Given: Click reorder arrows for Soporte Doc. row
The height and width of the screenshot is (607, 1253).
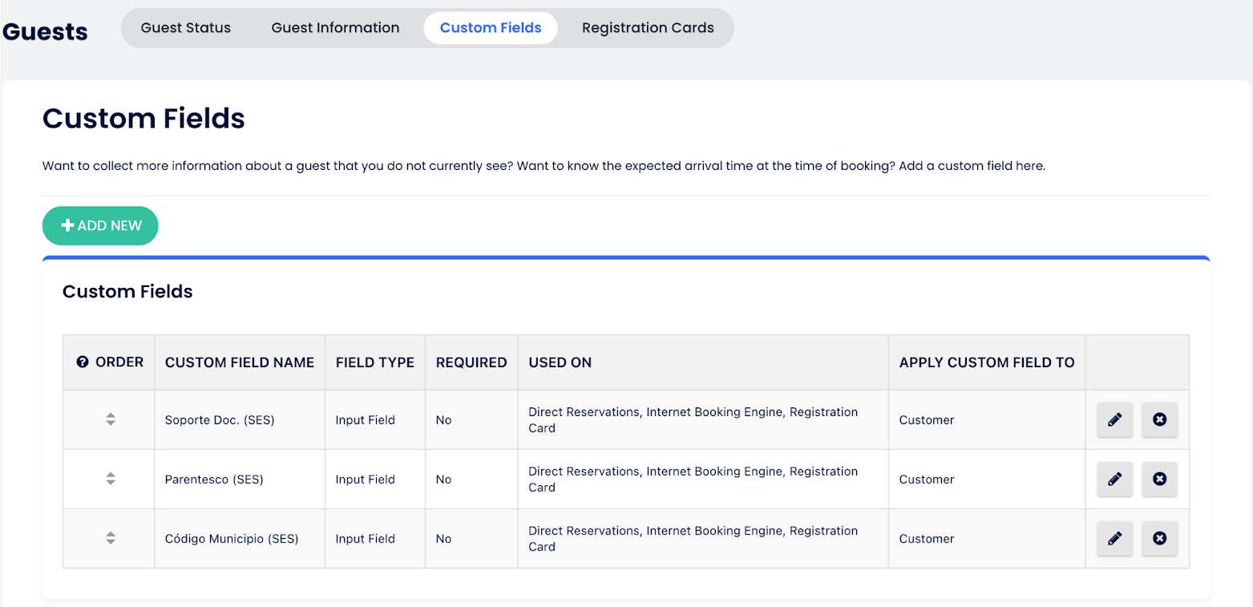Looking at the screenshot, I should 111,419.
